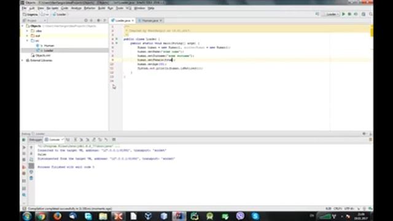Click the Loader breadcrumb in navigation bar

(59, 15)
